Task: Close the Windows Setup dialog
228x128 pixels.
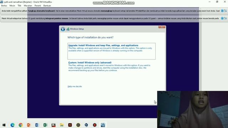Action: pos(162,27)
